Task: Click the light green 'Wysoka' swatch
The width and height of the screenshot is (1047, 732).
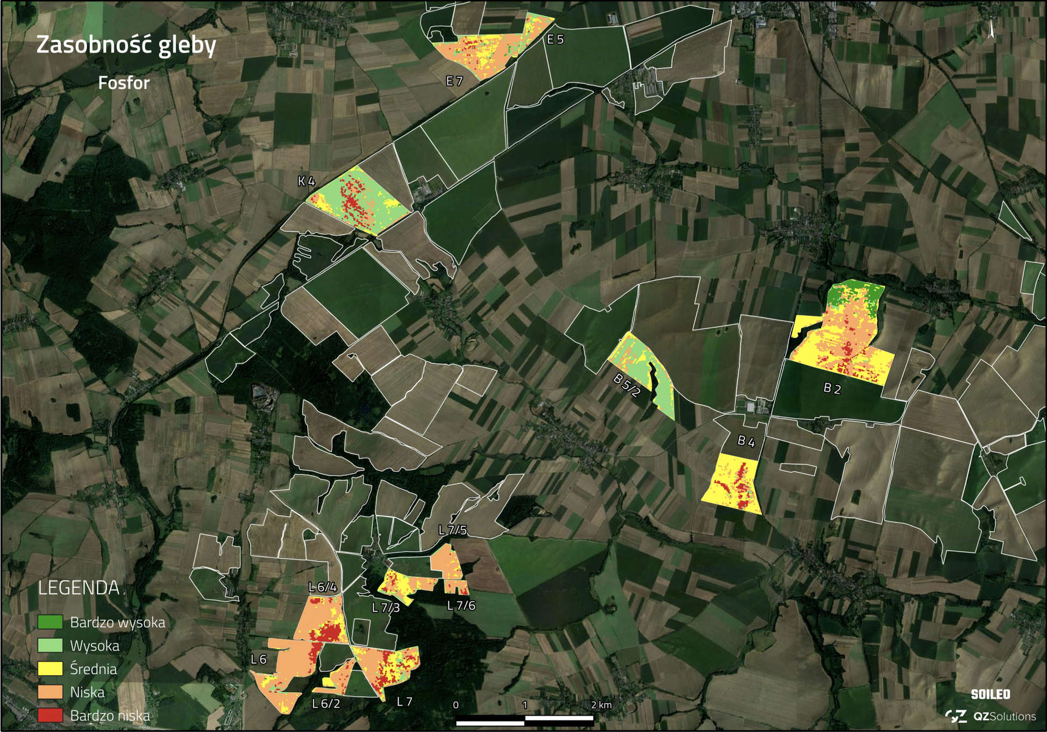Action: [50, 645]
